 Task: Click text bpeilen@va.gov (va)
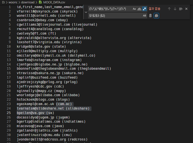(35, 113)
